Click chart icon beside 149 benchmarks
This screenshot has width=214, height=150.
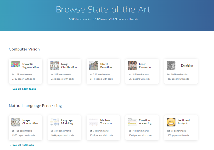point(13,75)
